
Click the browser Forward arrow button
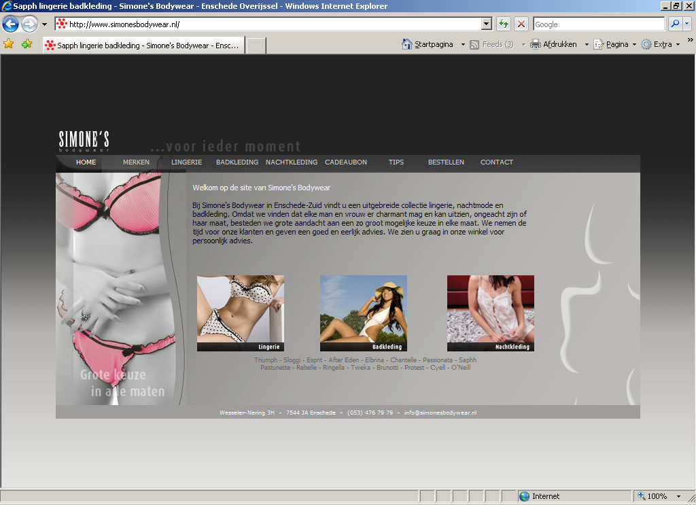[x=29, y=24]
